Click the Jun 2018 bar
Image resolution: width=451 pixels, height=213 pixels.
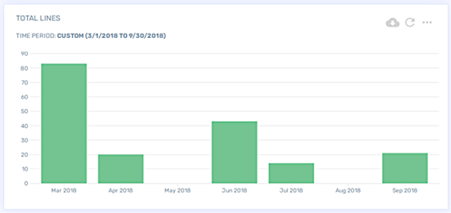coord(234,152)
